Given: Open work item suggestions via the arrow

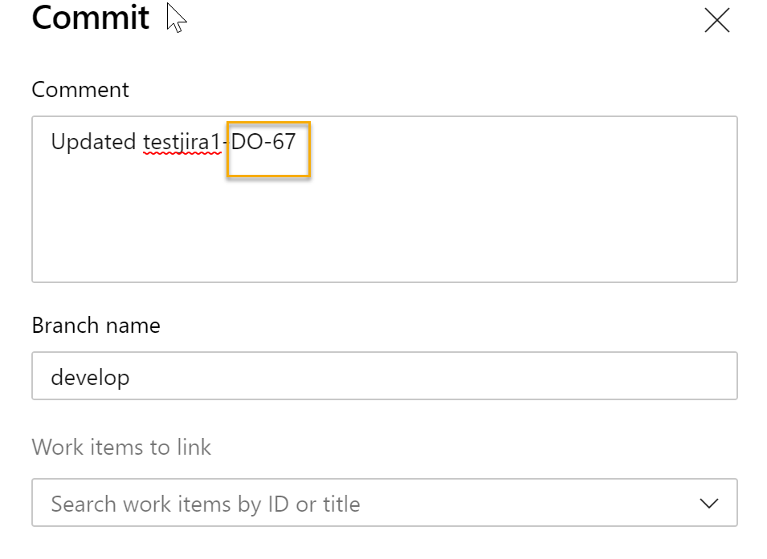Looking at the screenshot, I should pyautogui.click(x=708, y=502).
